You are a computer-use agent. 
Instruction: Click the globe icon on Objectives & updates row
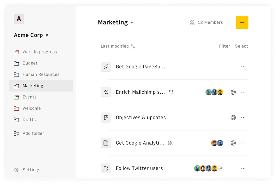coord(233,118)
